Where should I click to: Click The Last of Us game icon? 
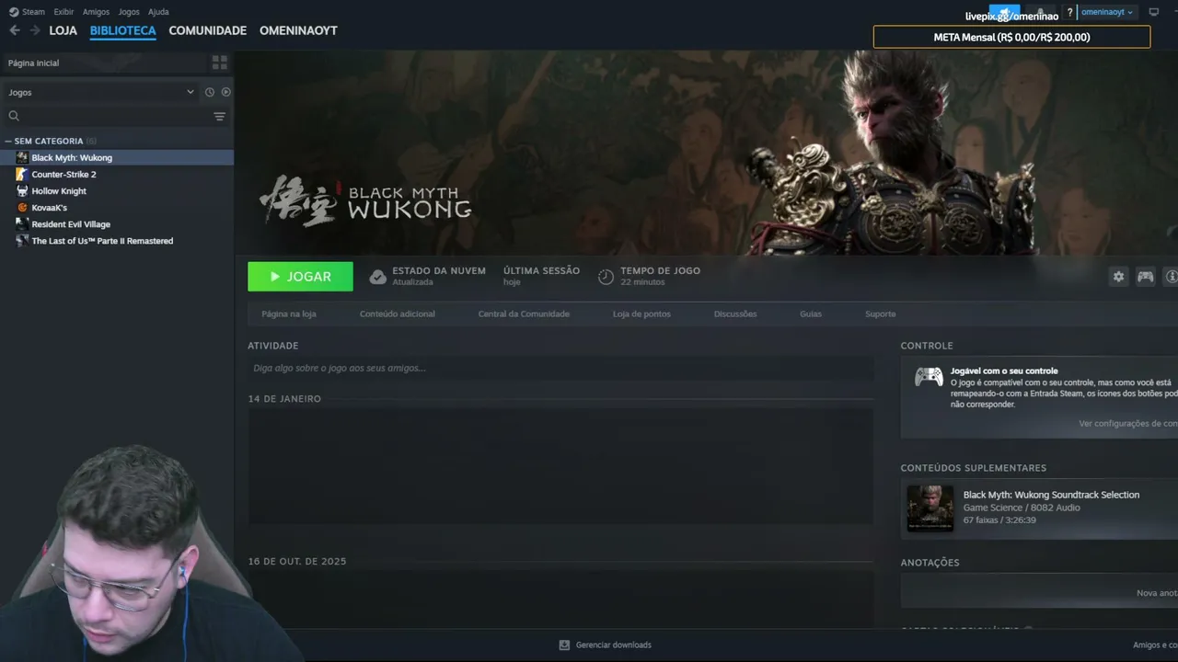coord(22,240)
